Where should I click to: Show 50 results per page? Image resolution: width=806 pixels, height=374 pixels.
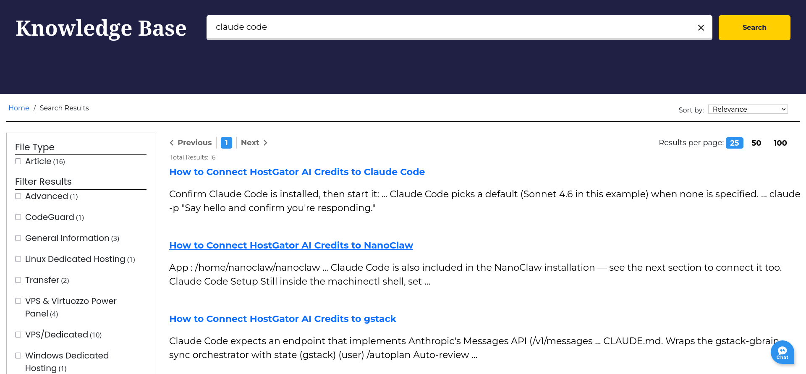pos(756,143)
